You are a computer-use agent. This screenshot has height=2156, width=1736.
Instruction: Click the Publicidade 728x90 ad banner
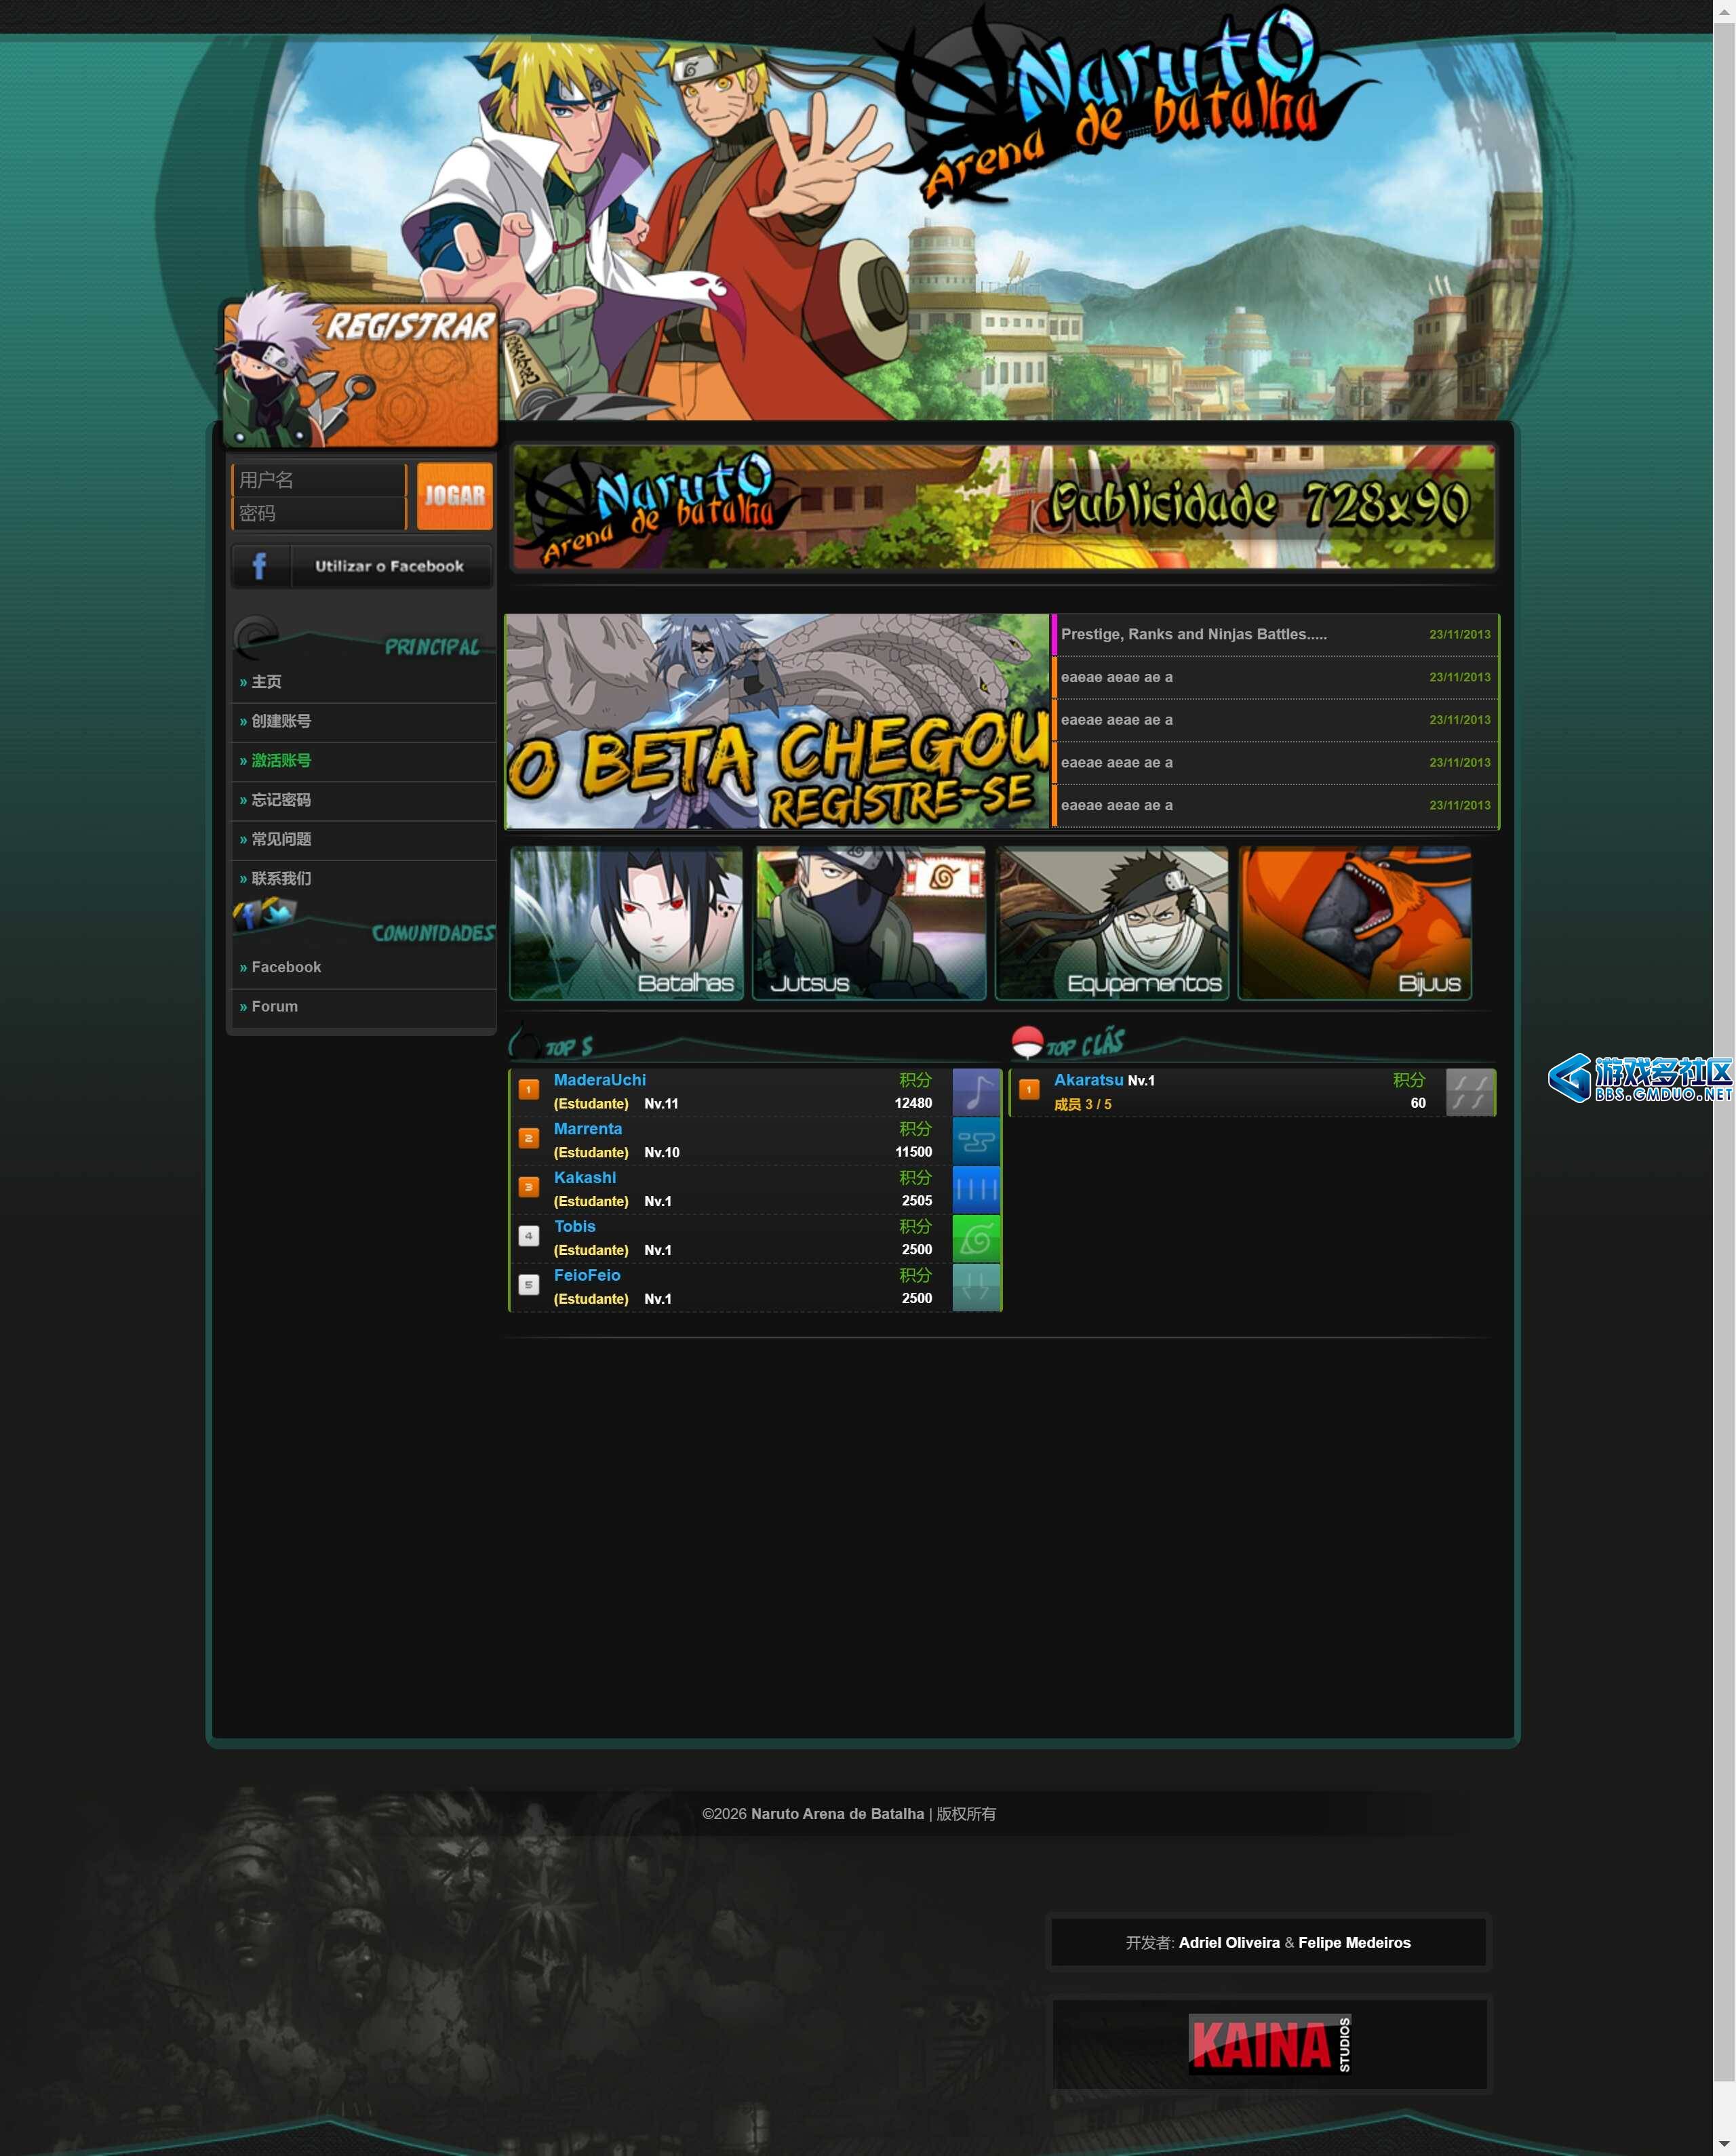[x=1003, y=507]
